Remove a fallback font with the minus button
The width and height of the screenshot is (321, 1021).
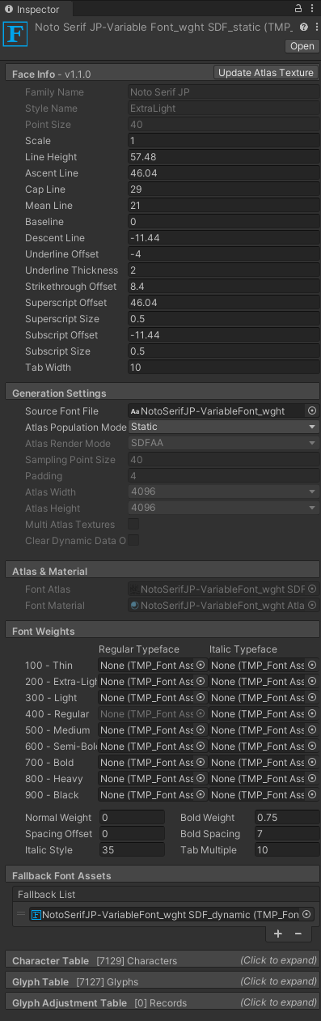click(x=298, y=934)
